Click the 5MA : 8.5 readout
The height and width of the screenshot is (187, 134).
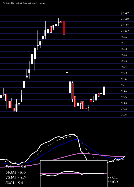pos(14,183)
